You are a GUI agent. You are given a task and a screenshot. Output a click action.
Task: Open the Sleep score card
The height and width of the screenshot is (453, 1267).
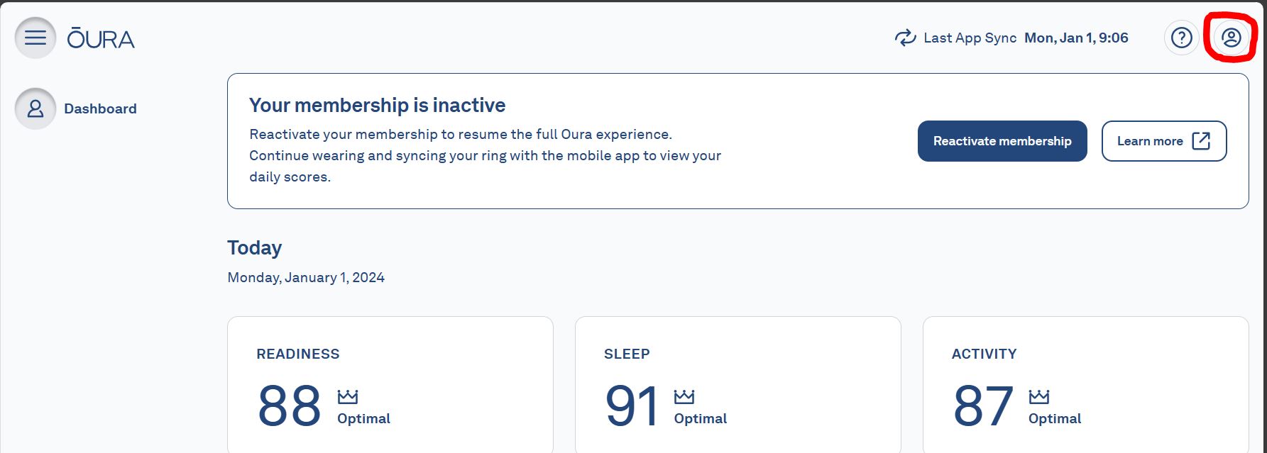(x=738, y=385)
